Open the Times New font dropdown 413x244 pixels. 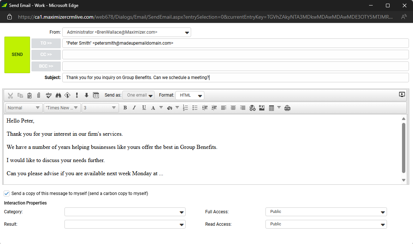pyautogui.click(x=62, y=108)
